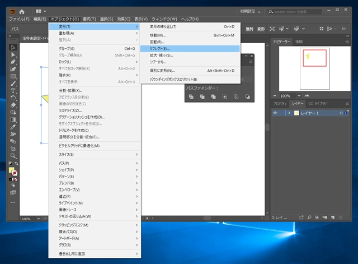Click Stroke none swatch
Image resolution: width=358 pixels, height=264 pixels.
click(x=15, y=173)
